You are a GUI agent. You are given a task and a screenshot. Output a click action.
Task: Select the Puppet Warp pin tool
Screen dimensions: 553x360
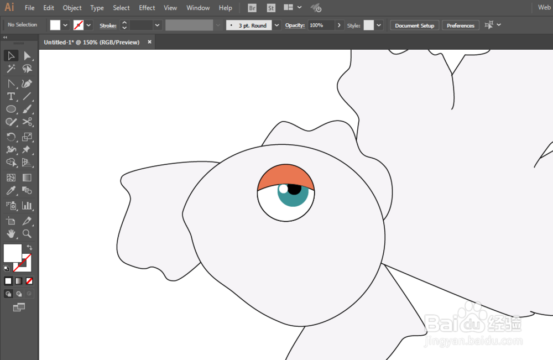coord(27,149)
